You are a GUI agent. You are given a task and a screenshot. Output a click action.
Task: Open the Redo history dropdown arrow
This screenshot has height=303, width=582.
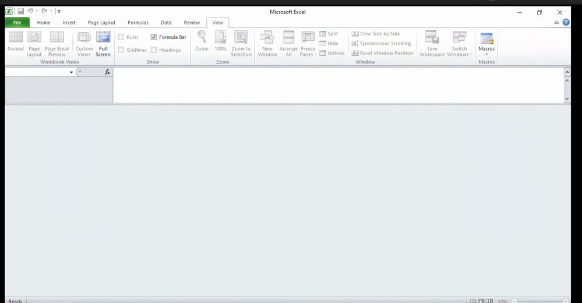click(x=51, y=11)
